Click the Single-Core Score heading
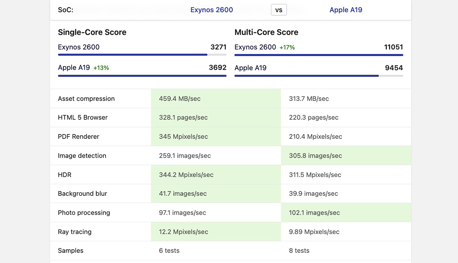The image size is (458, 263). (92, 32)
